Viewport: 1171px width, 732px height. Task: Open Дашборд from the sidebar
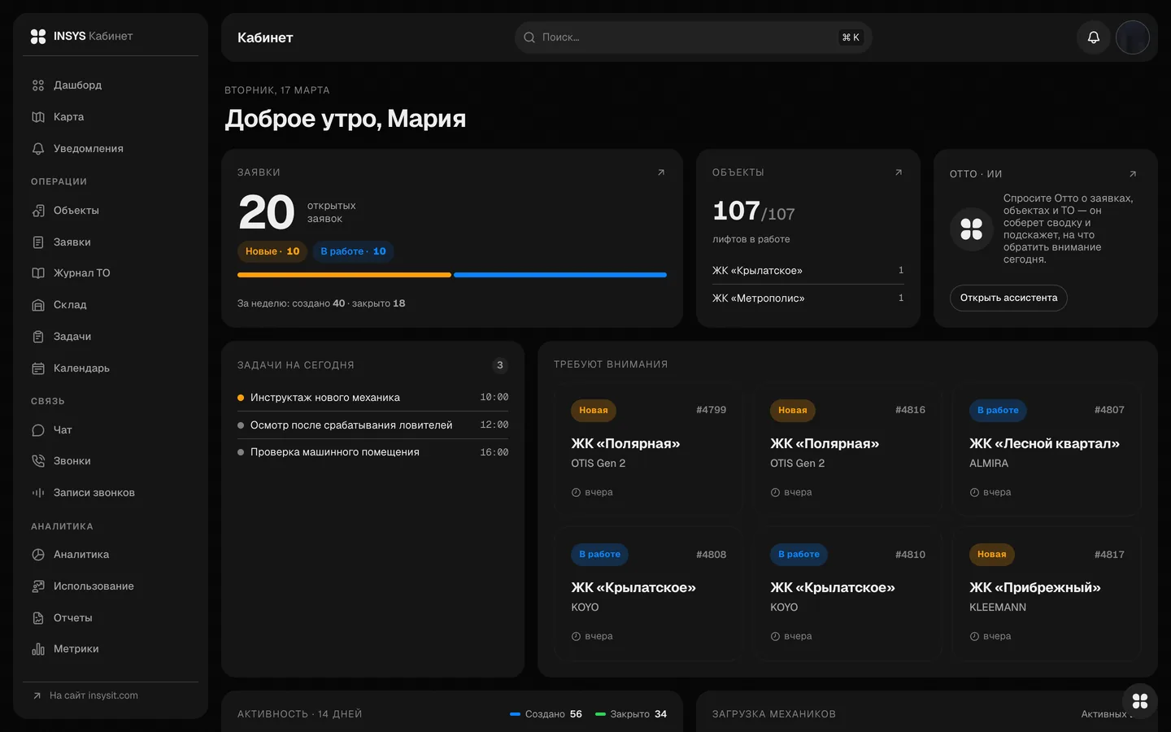point(111,85)
